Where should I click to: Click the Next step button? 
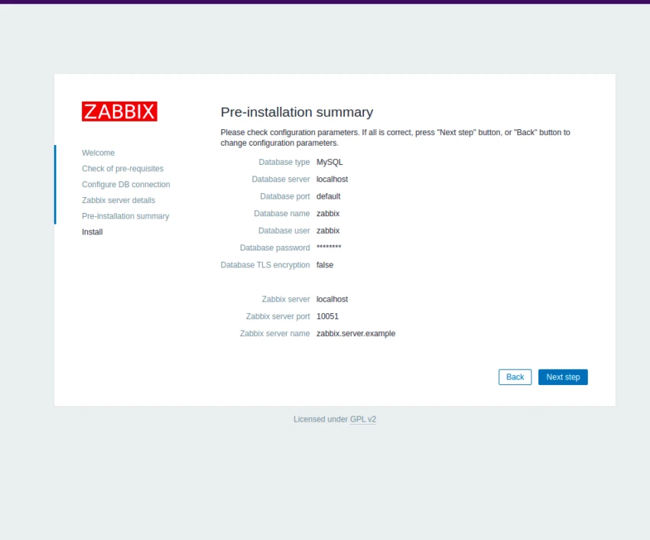563,377
